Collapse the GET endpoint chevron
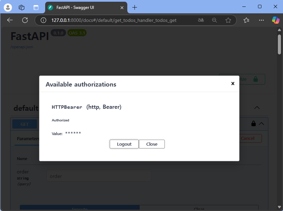Screen dimensions: 283x211 [x=261, y=124]
